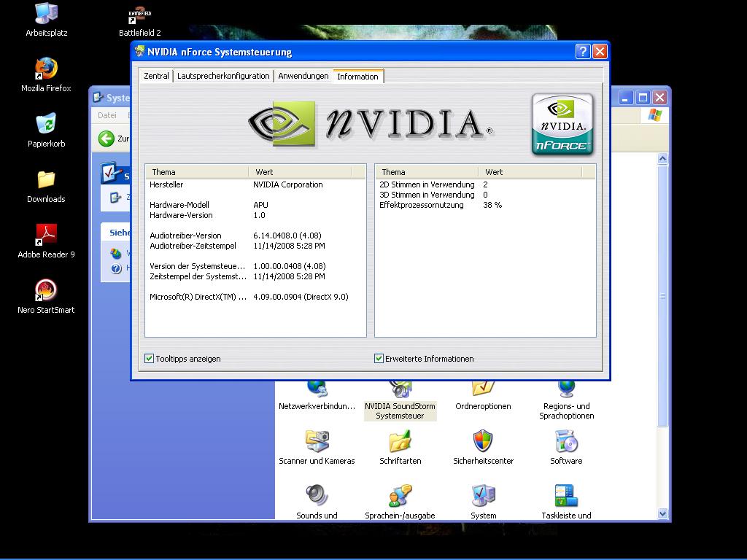Uncheck the Erweiterte Informationen checkbox

pos(379,359)
